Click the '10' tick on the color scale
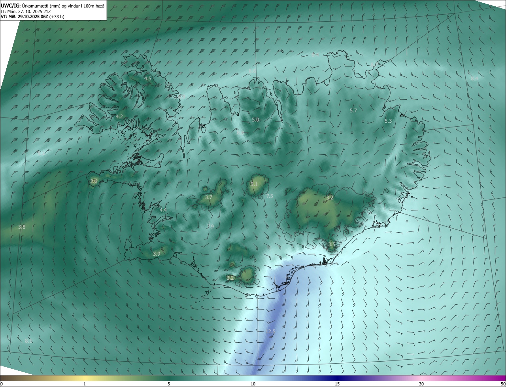 click(x=253, y=384)
